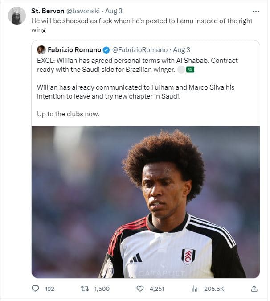Image resolution: width=270 pixels, height=301 pixels.
Task: Click the 4,251 likes count
Action: tap(156, 289)
